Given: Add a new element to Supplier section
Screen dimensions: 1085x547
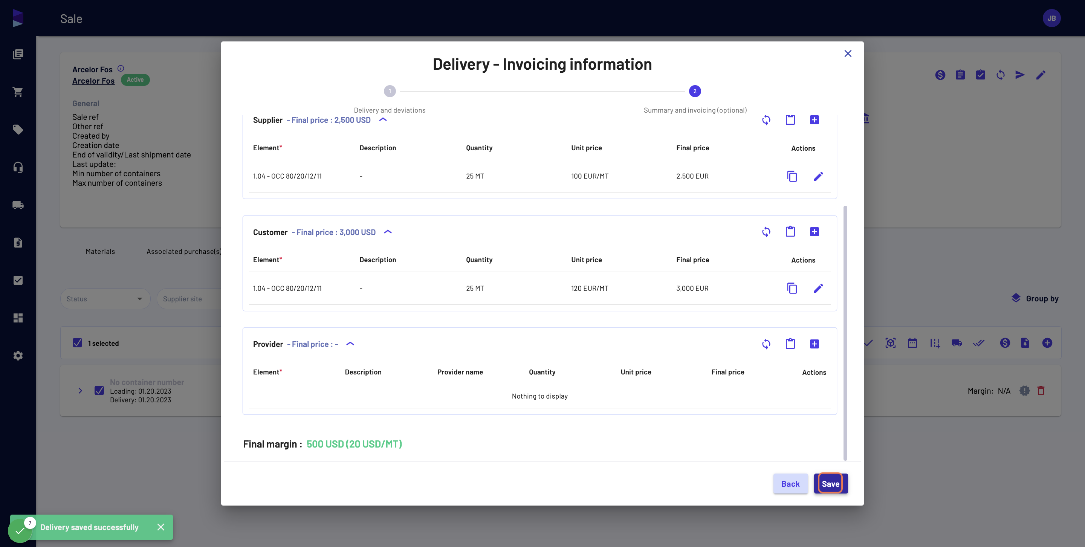Looking at the screenshot, I should coord(814,120).
